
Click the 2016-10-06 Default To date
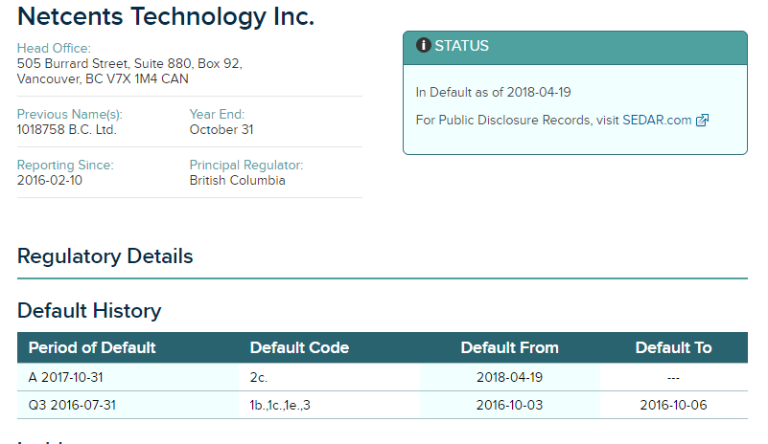pos(673,405)
